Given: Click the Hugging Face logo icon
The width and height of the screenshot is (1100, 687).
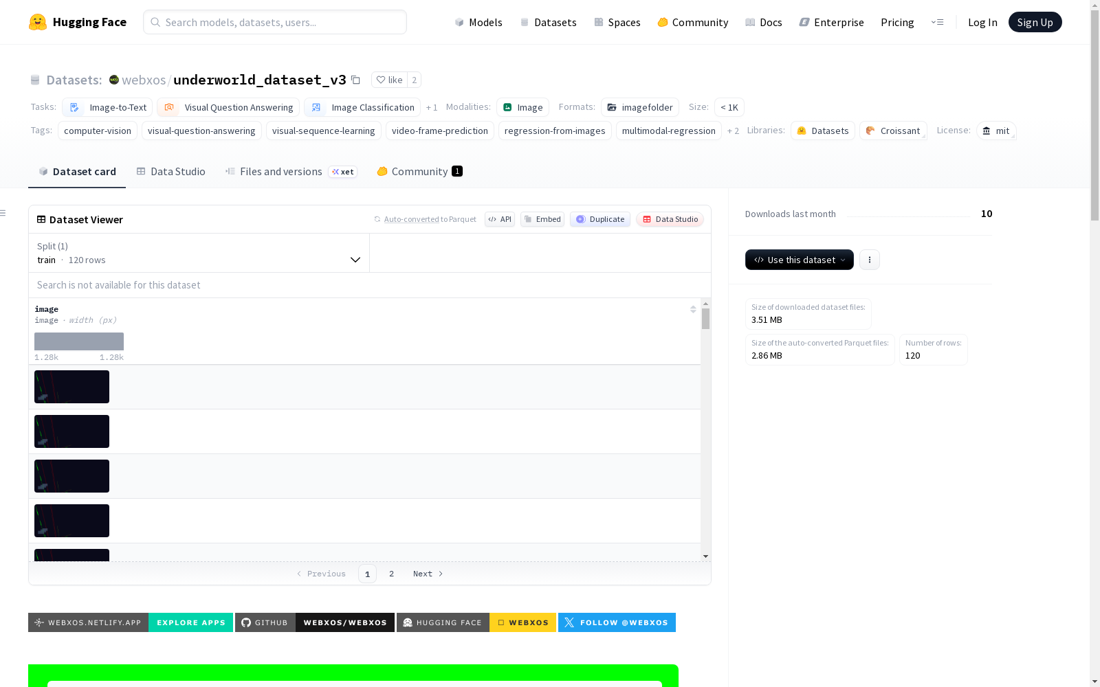Looking at the screenshot, I should (x=38, y=22).
